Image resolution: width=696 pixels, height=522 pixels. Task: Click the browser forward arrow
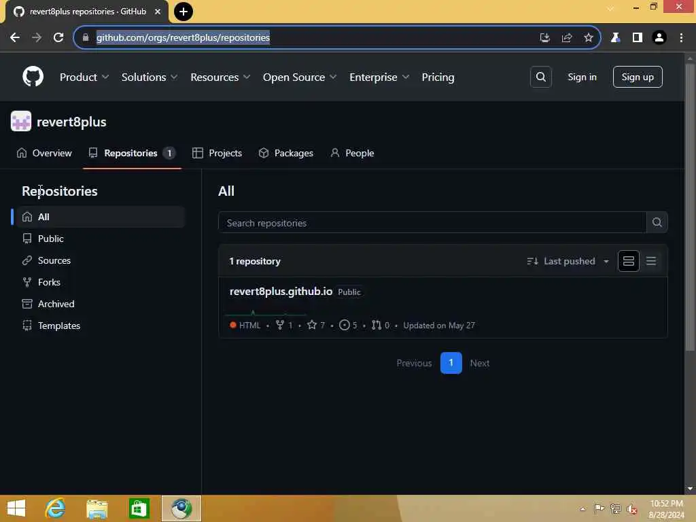tap(37, 37)
